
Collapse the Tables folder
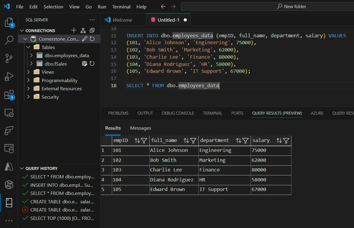(28, 47)
